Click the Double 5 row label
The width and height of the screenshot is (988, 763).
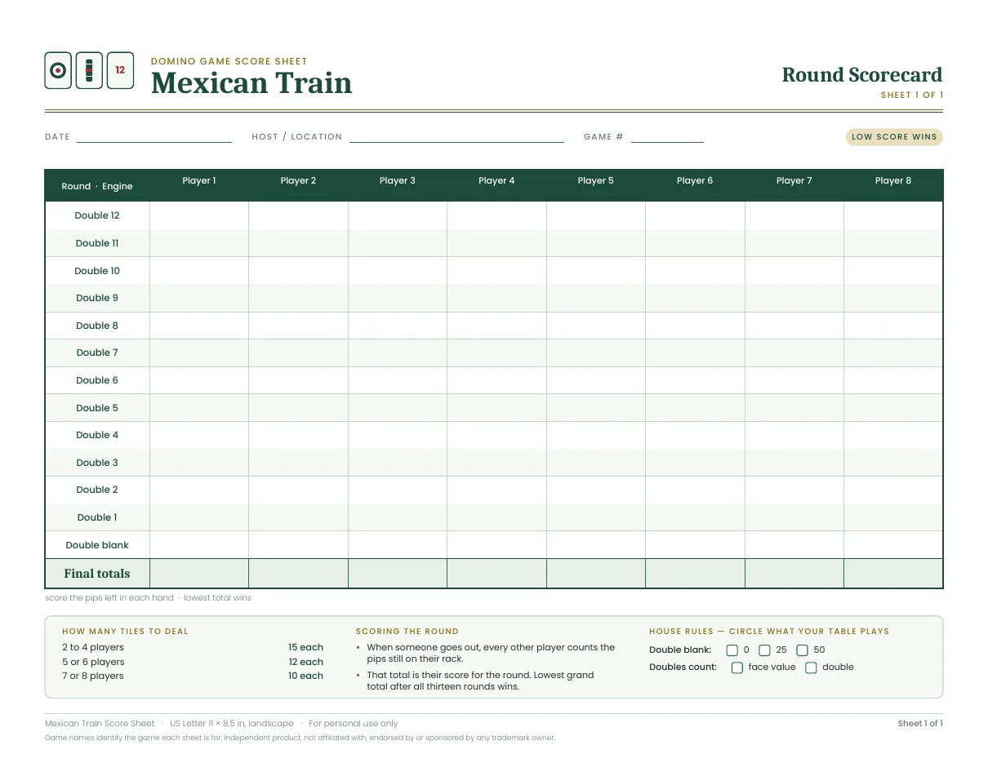point(97,408)
